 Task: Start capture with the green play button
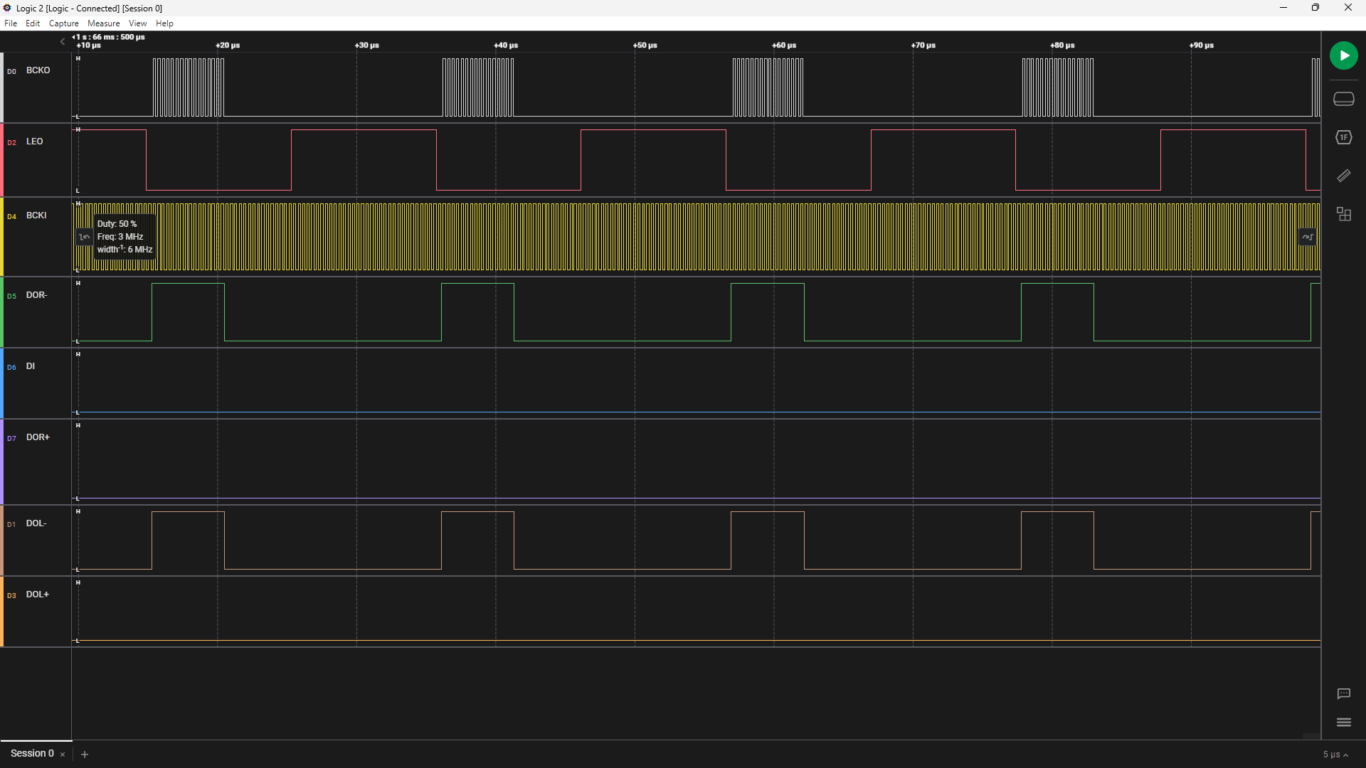pos(1343,55)
